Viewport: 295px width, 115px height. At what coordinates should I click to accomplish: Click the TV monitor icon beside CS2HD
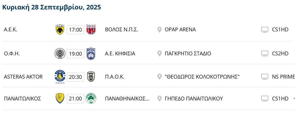(265, 53)
